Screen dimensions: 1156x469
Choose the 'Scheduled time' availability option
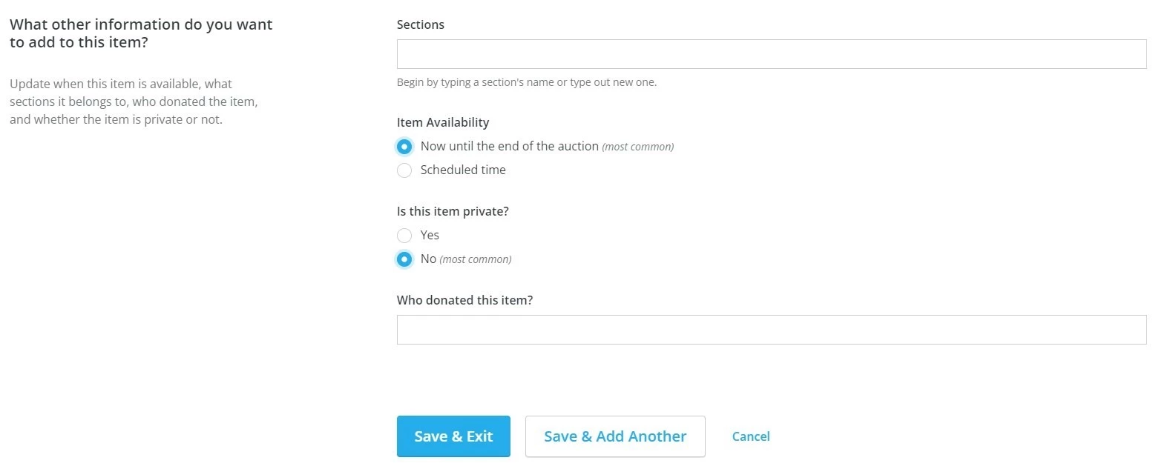pyautogui.click(x=404, y=170)
